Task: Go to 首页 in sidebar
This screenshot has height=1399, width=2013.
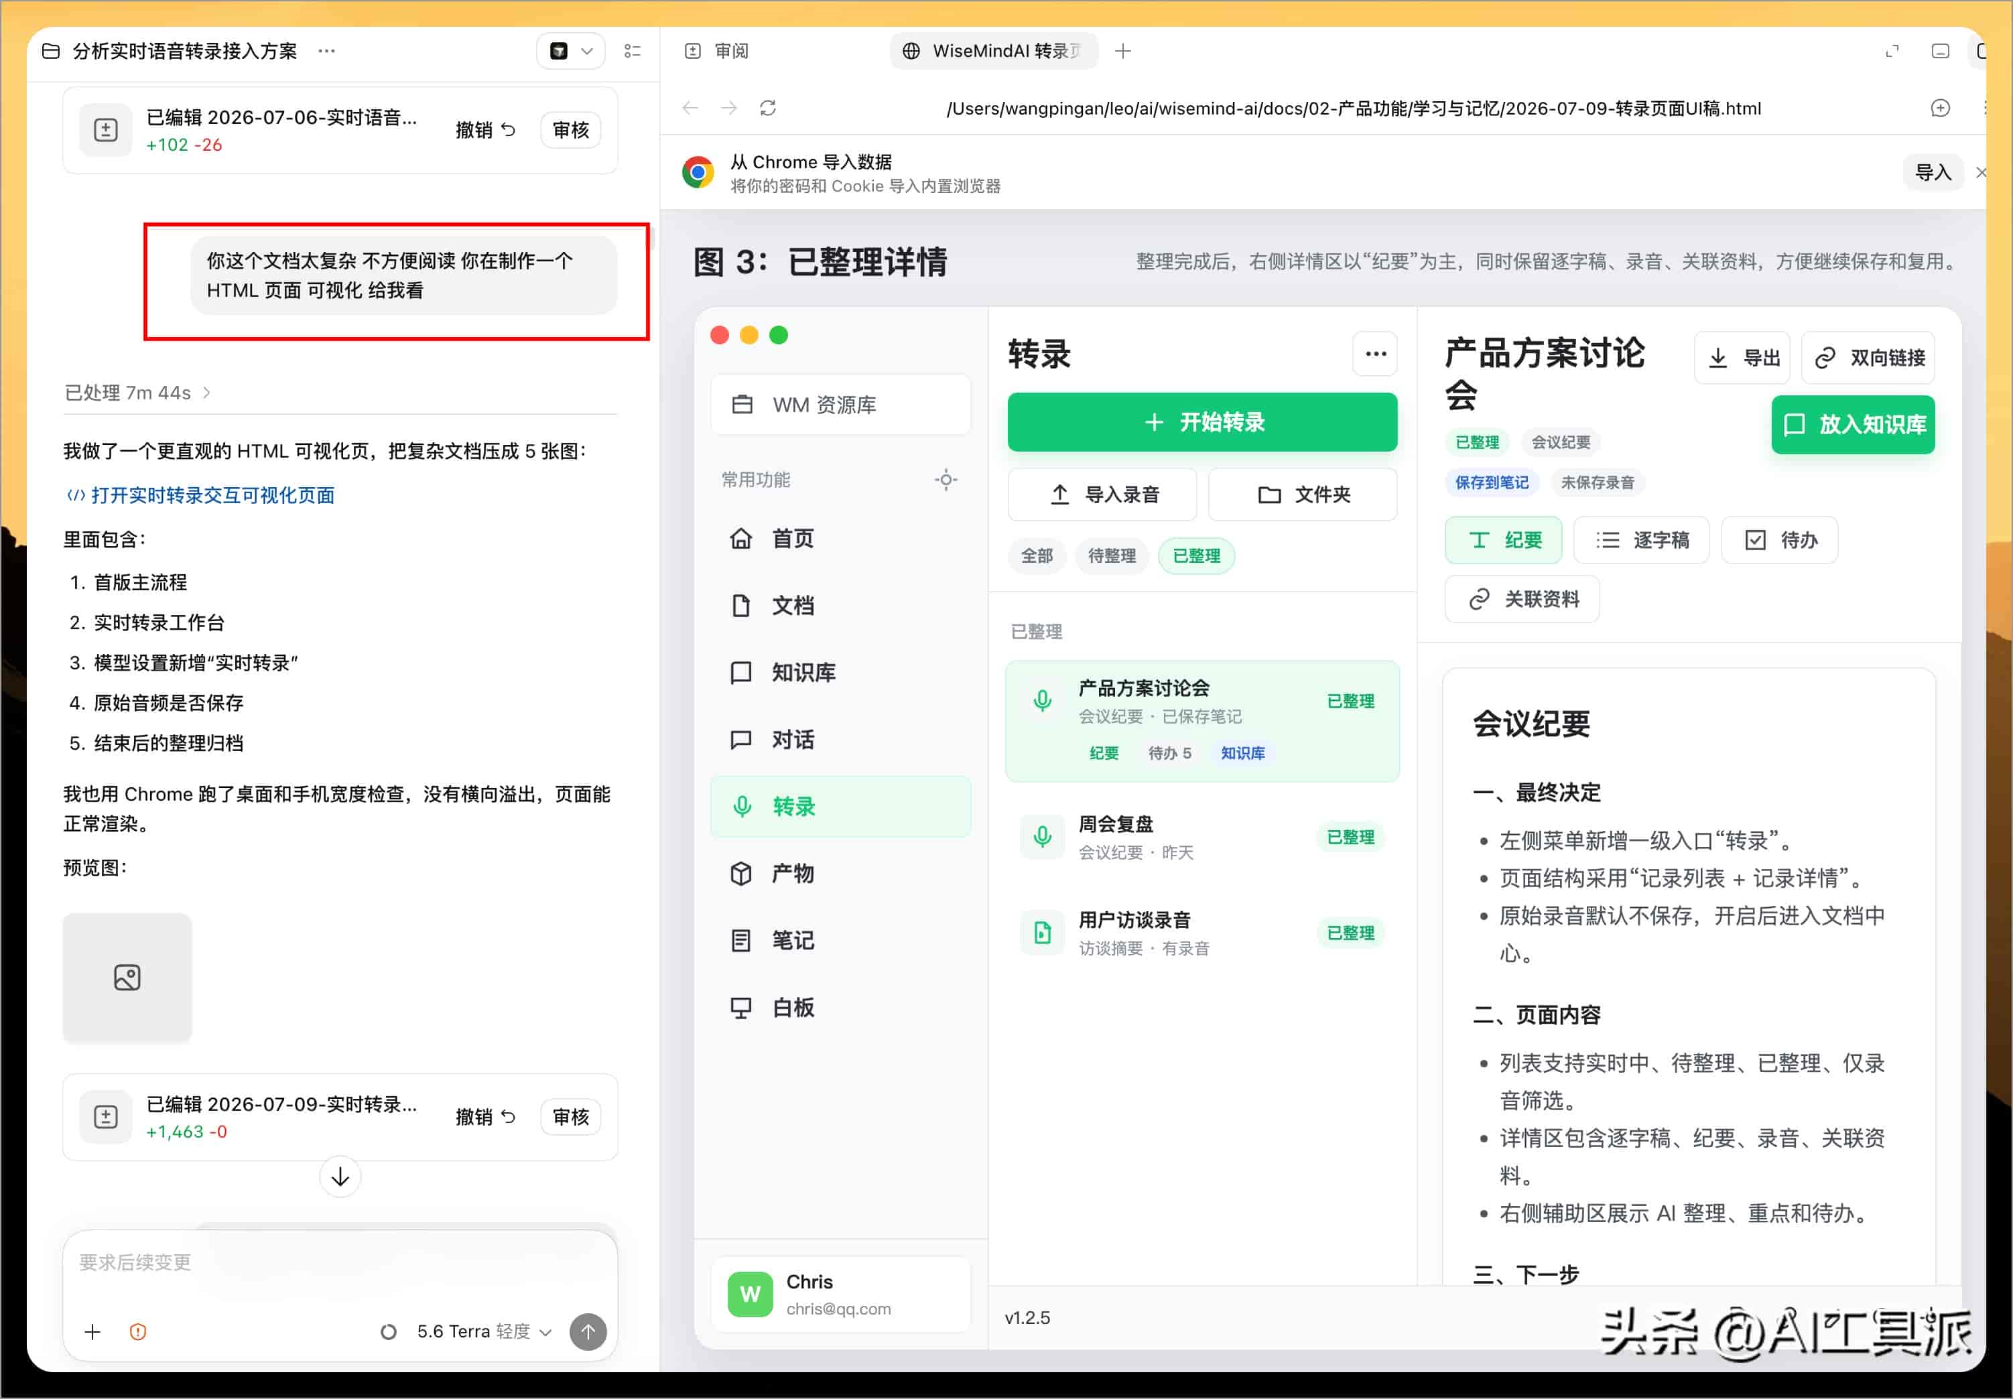Action: coord(840,538)
